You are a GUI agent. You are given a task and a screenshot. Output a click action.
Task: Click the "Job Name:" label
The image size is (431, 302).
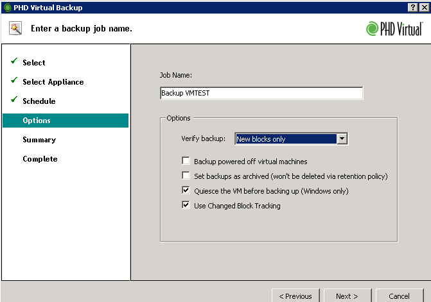176,75
